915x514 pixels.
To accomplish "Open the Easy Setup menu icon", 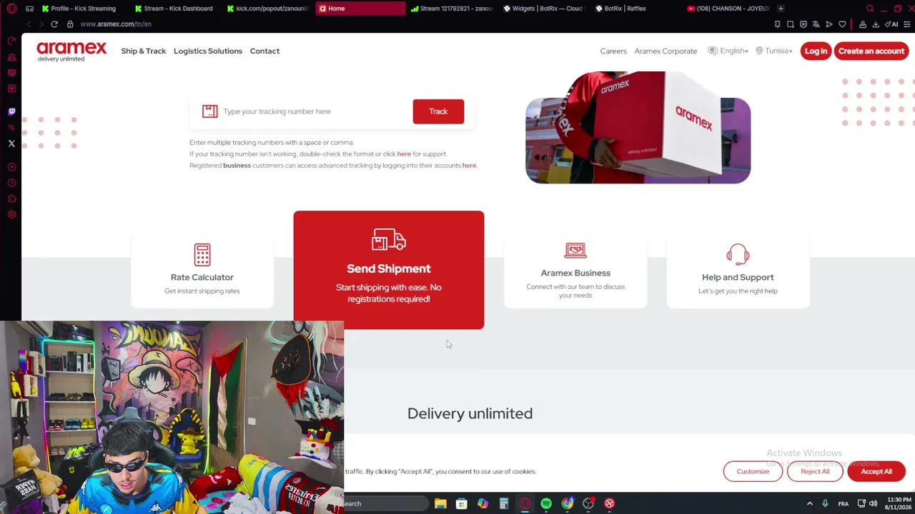I will [x=906, y=24].
